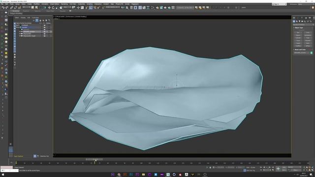The image size is (315, 177).
Task: Click the Undo arrow in main toolbar
Action: [x=3, y=8]
